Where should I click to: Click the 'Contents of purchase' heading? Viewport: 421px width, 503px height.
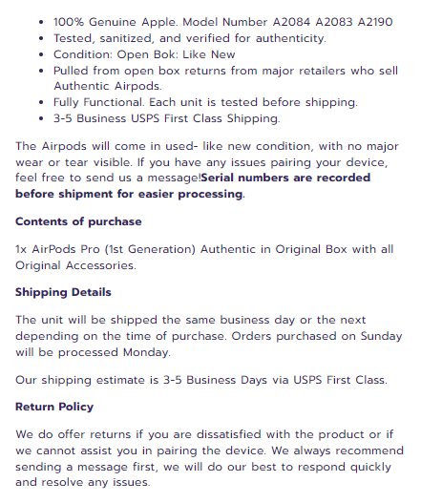78,221
